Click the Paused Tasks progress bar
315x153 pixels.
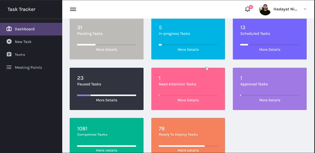tap(106, 95)
